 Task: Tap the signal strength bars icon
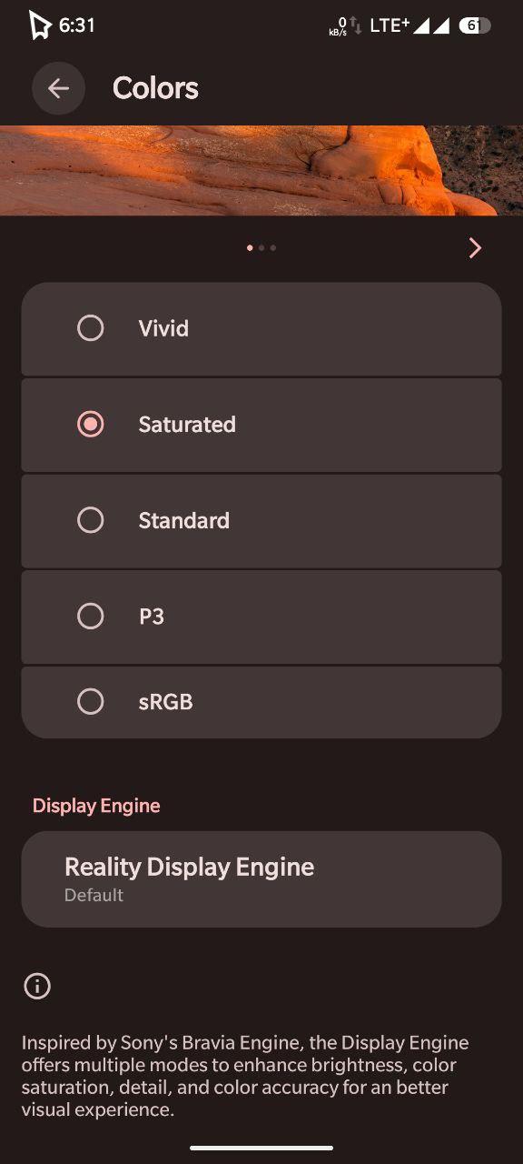432,25
